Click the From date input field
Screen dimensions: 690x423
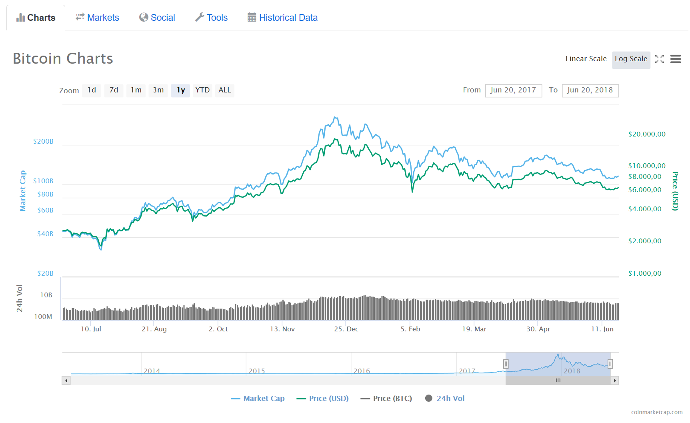point(514,90)
